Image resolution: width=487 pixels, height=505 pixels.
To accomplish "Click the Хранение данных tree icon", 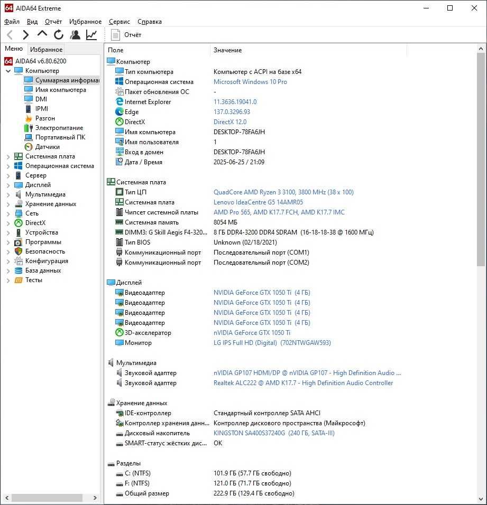I will [x=19, y=204].
